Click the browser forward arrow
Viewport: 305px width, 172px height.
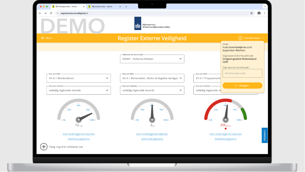pos(45,13)
